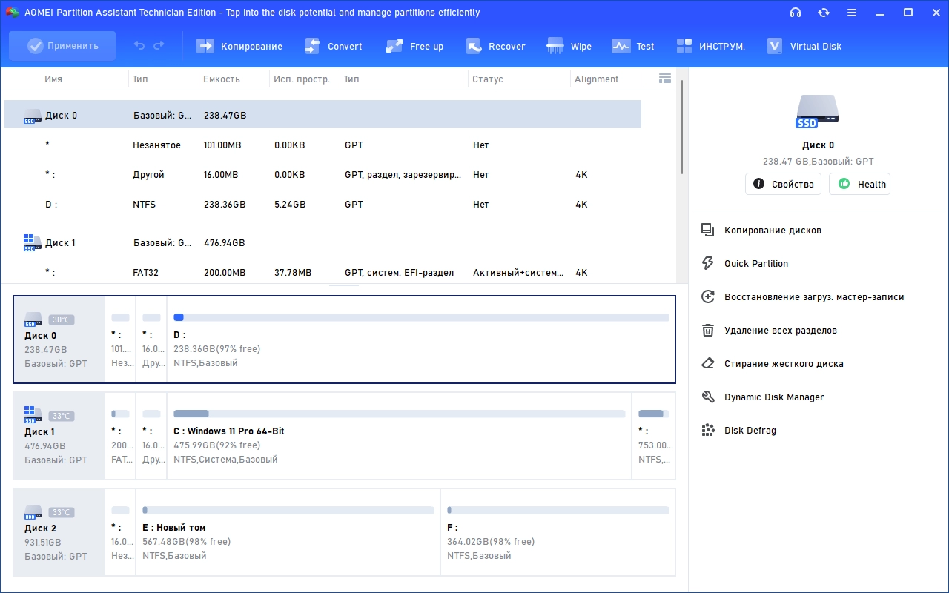Viewport: 949px width, 593px height.
Task: Open the Virtual Disk tool
Action: pos(775,46)
